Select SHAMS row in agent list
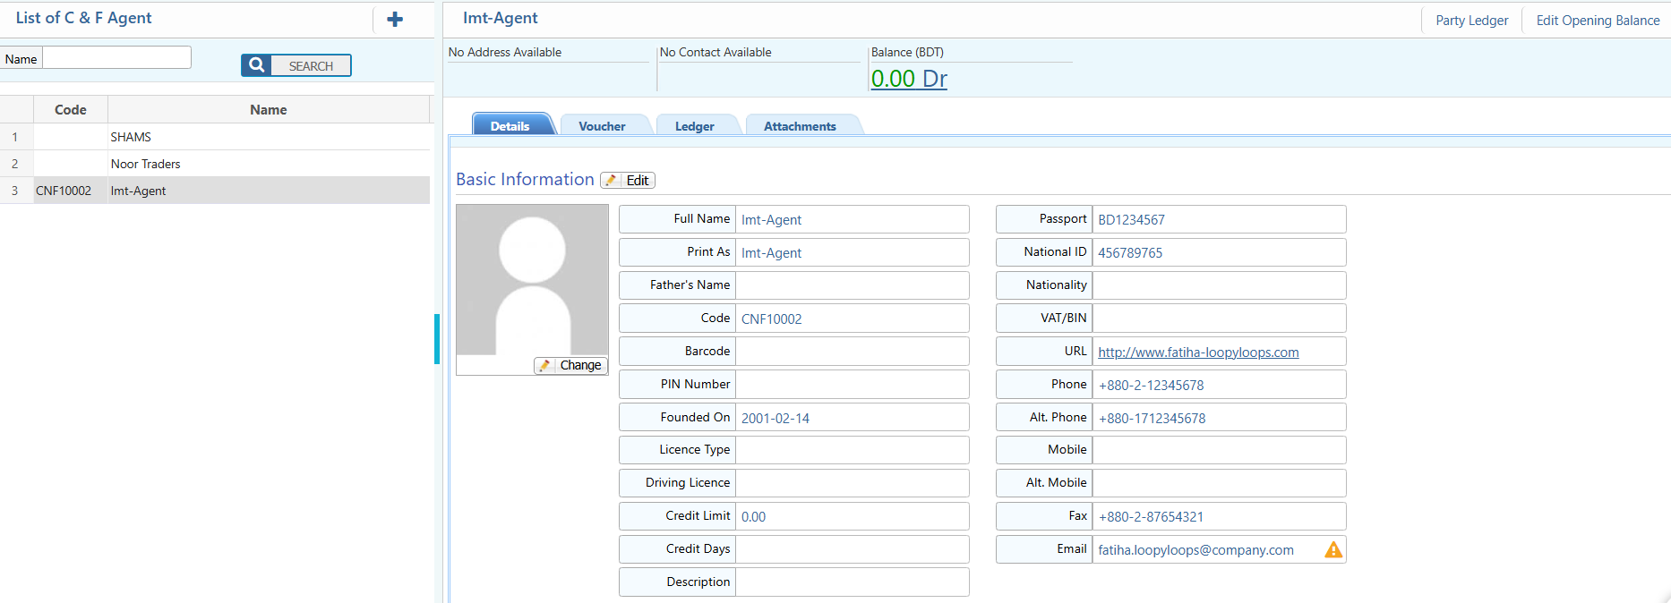 tap(131, 137)
